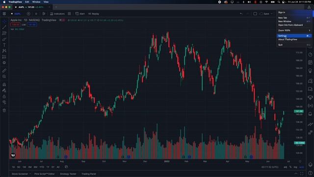
Task: Expand the Zoom 100% submenu
Action: pos(294,30)
